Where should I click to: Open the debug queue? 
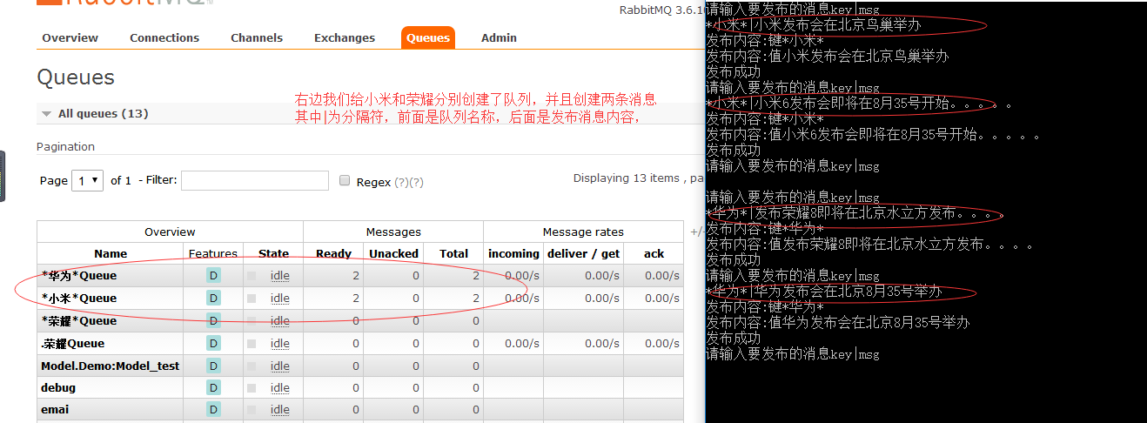point(58,388)
